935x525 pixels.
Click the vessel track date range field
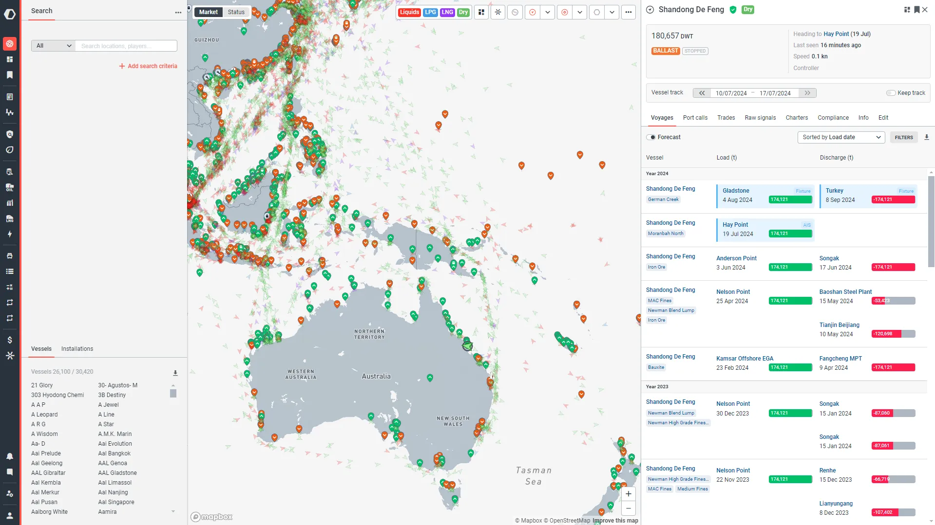tap(754, 93)
